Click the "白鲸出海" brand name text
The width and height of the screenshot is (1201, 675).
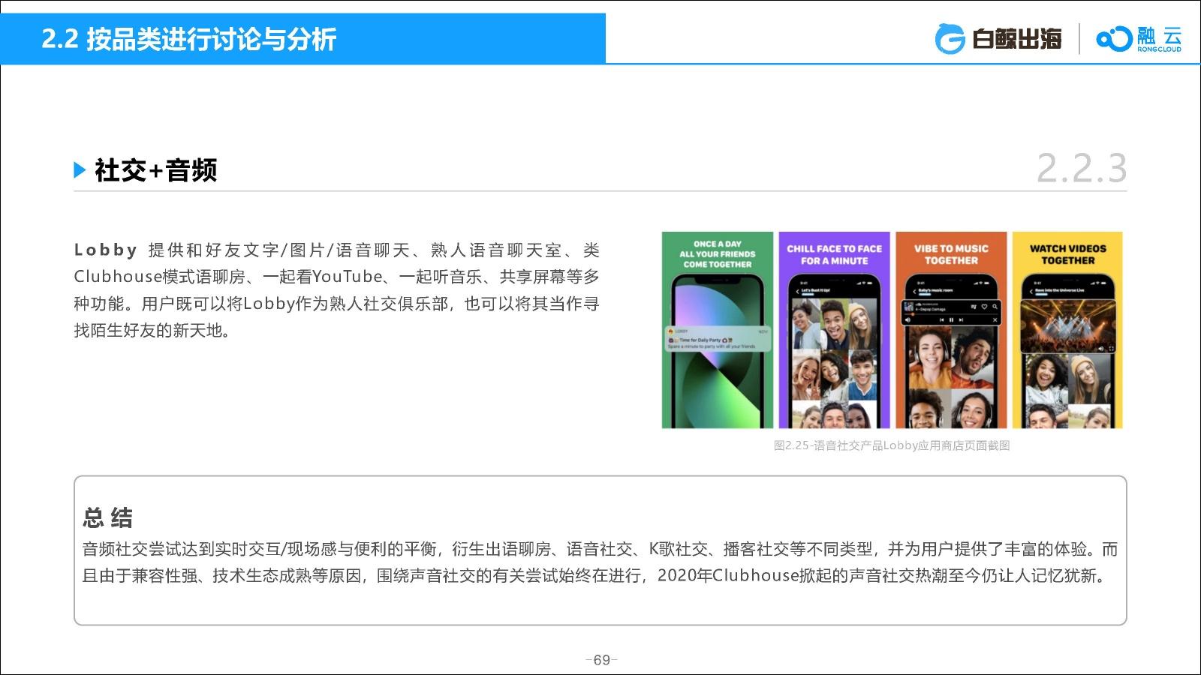pyautogui.click(x=1017, y=39)
